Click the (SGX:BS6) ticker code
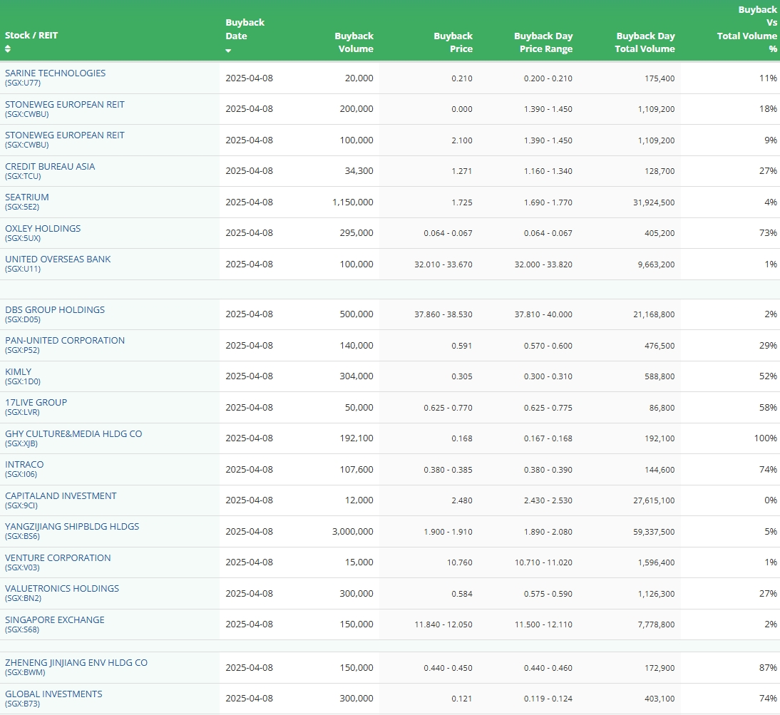 pyautogui.click(x=22, y=537)
